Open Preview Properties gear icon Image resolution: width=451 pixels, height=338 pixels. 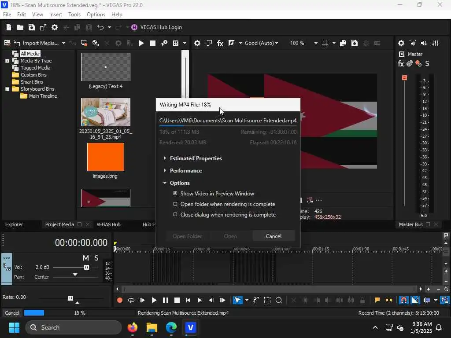coord(197,43)
